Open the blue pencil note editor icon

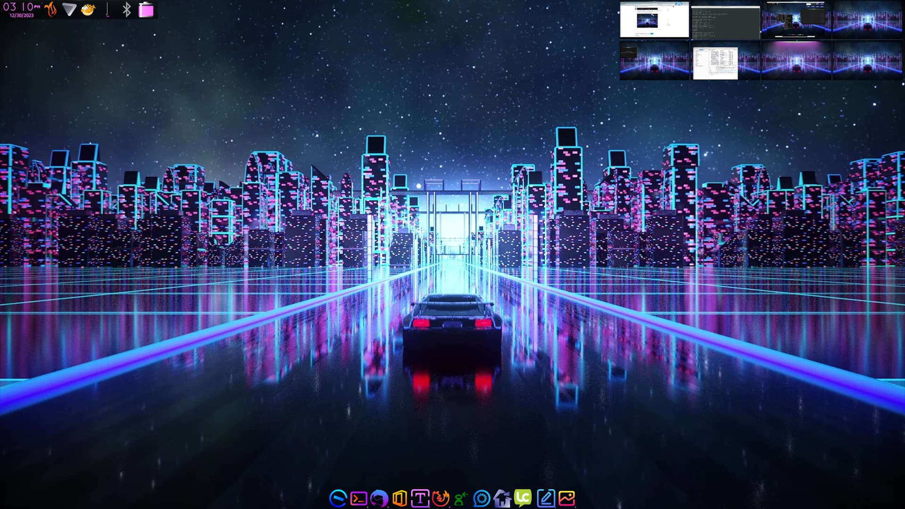[545, 498]
